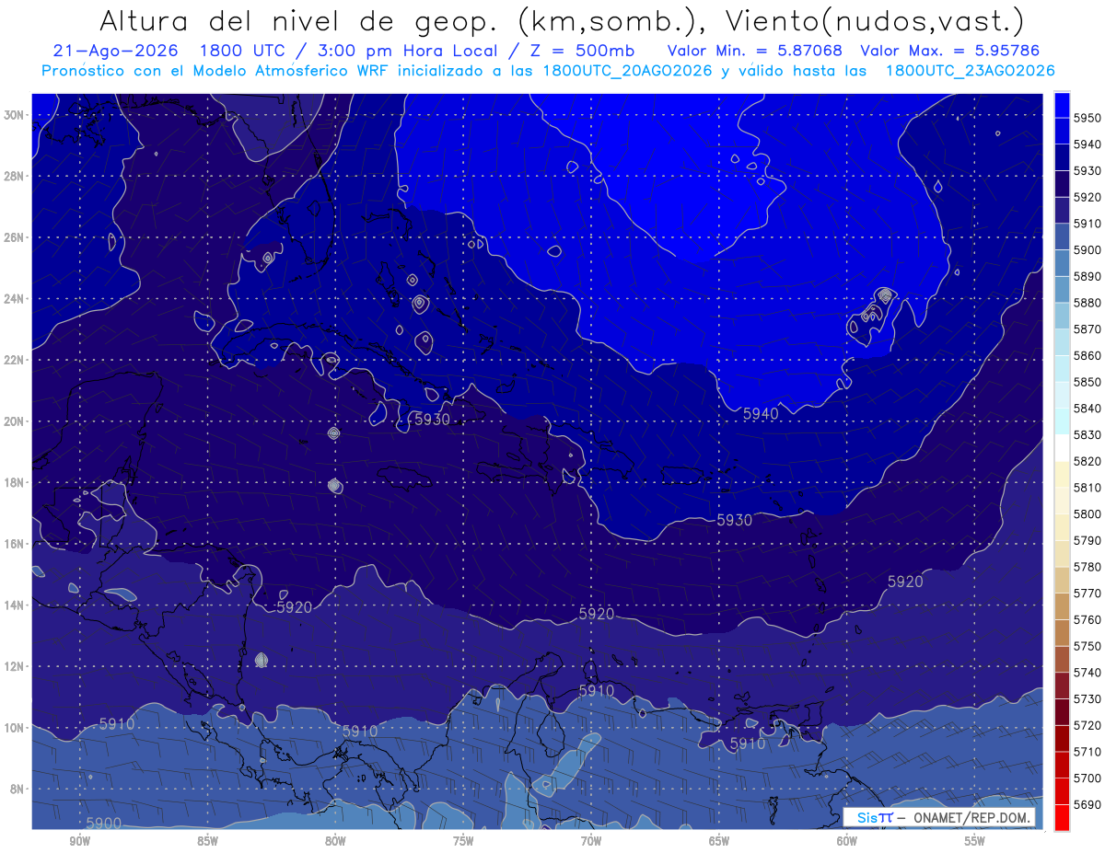The image size is (1105, 853).
Task: Click the 5940 contour label on the map
Action: tap(761, 414)
